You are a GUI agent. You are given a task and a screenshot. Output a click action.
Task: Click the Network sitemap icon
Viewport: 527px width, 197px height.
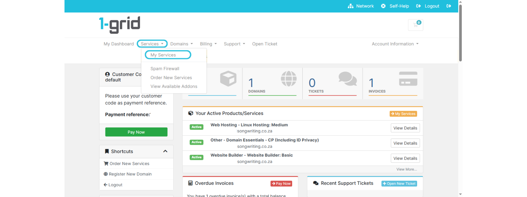[350, 6]
